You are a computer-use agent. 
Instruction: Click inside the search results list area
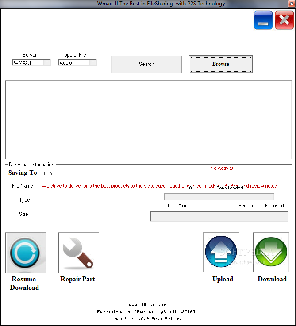pyautogui.click(x=148, y=120)
